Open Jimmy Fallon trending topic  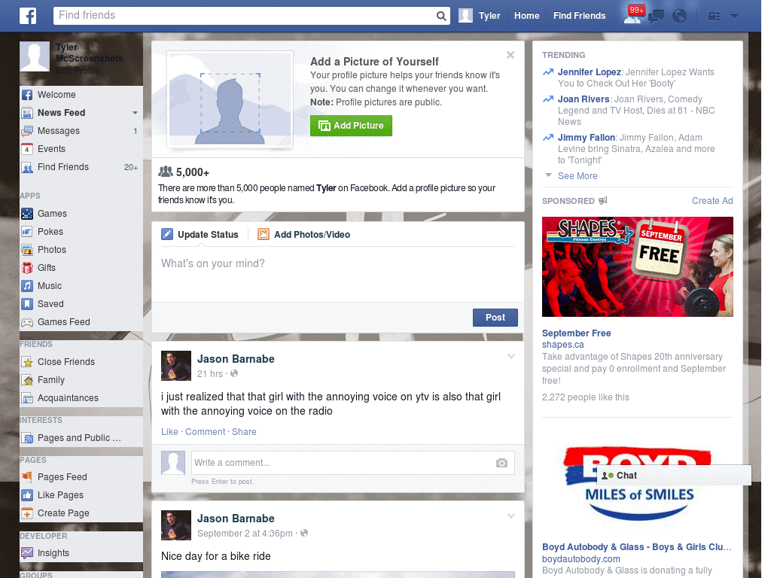(586, 138)
